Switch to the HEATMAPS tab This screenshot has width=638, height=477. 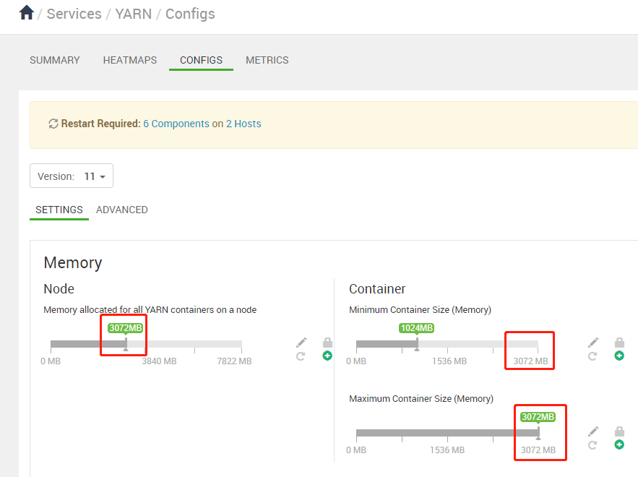[130, 60]
